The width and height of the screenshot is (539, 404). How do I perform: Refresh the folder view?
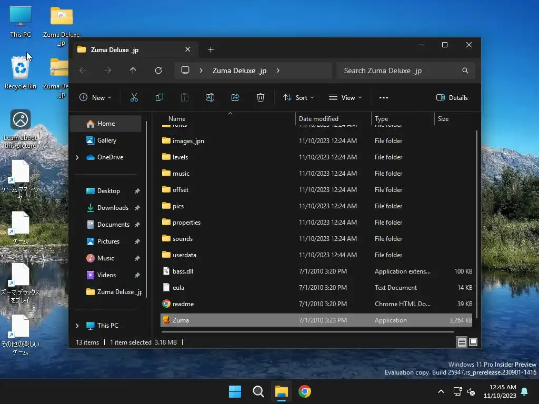coord(158,70)
